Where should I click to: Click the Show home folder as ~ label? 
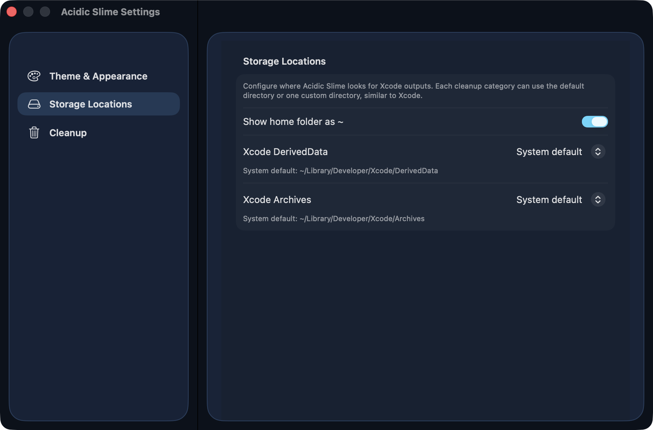pyautogui.click(x=293, y=122)
